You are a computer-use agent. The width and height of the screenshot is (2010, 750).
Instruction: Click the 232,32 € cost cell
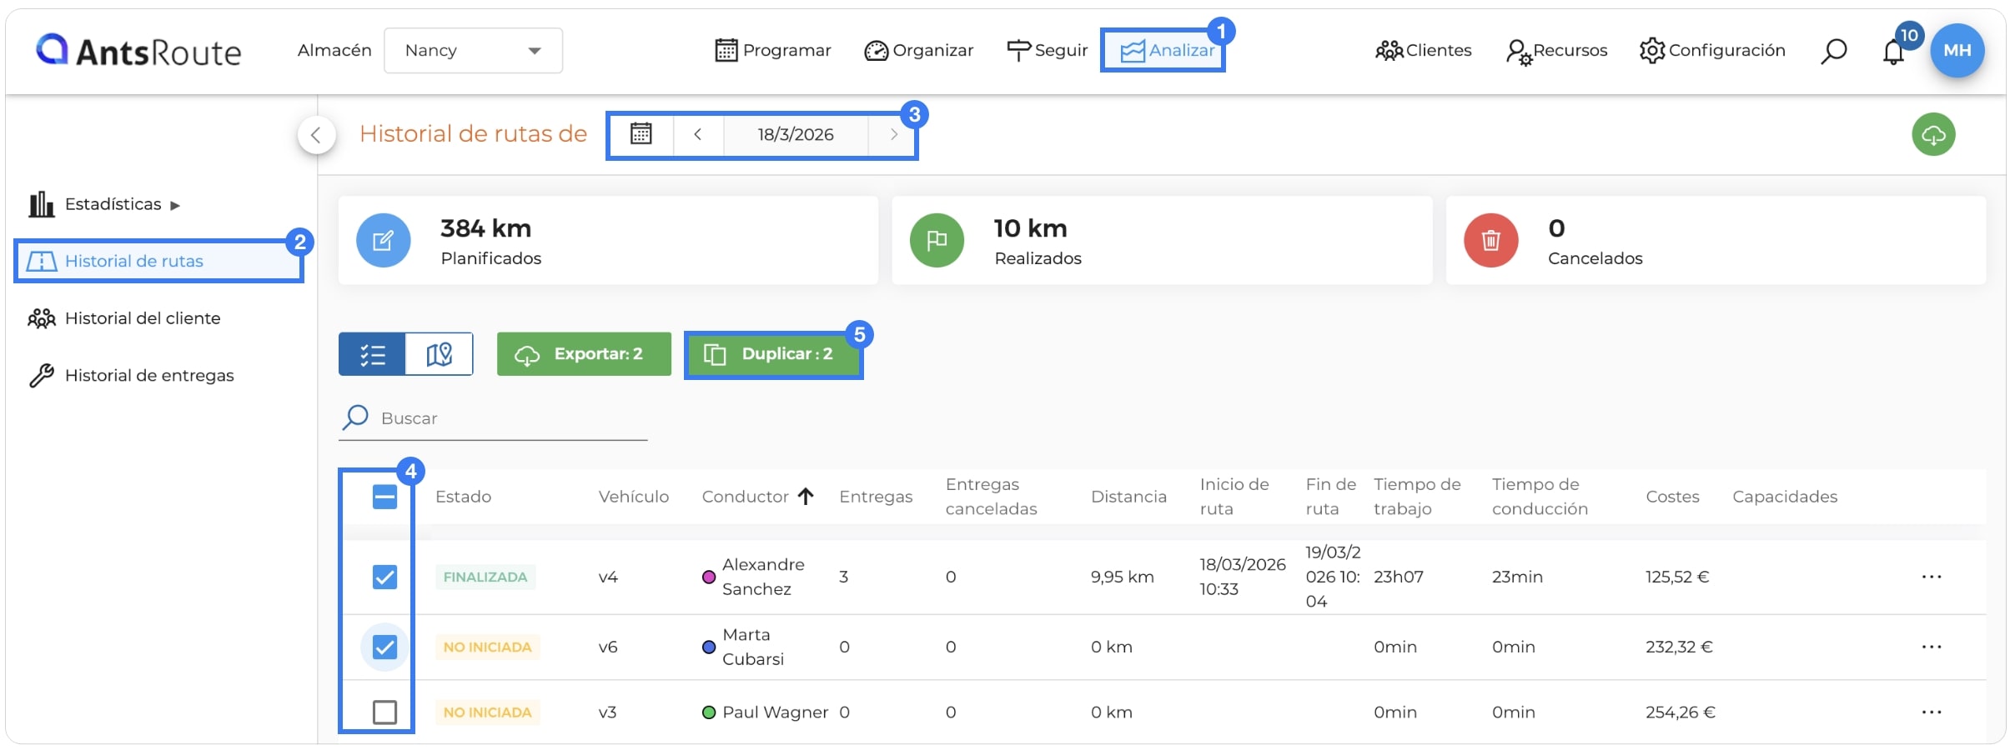[1678, 647]
